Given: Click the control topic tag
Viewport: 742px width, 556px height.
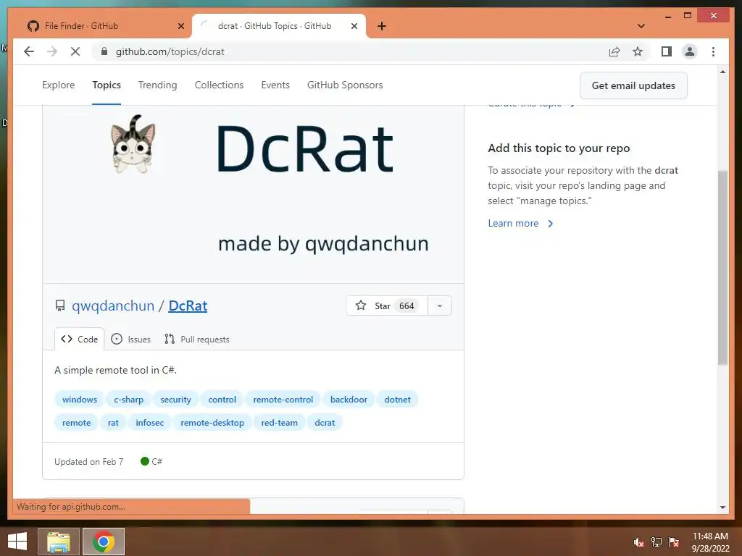Looking at the screenshot, I should 222,400.
